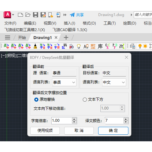Viewport: 152px width, 152px height.
Task: Open the target 语言列表 dropdown 中文
Action: click(114, 82)
